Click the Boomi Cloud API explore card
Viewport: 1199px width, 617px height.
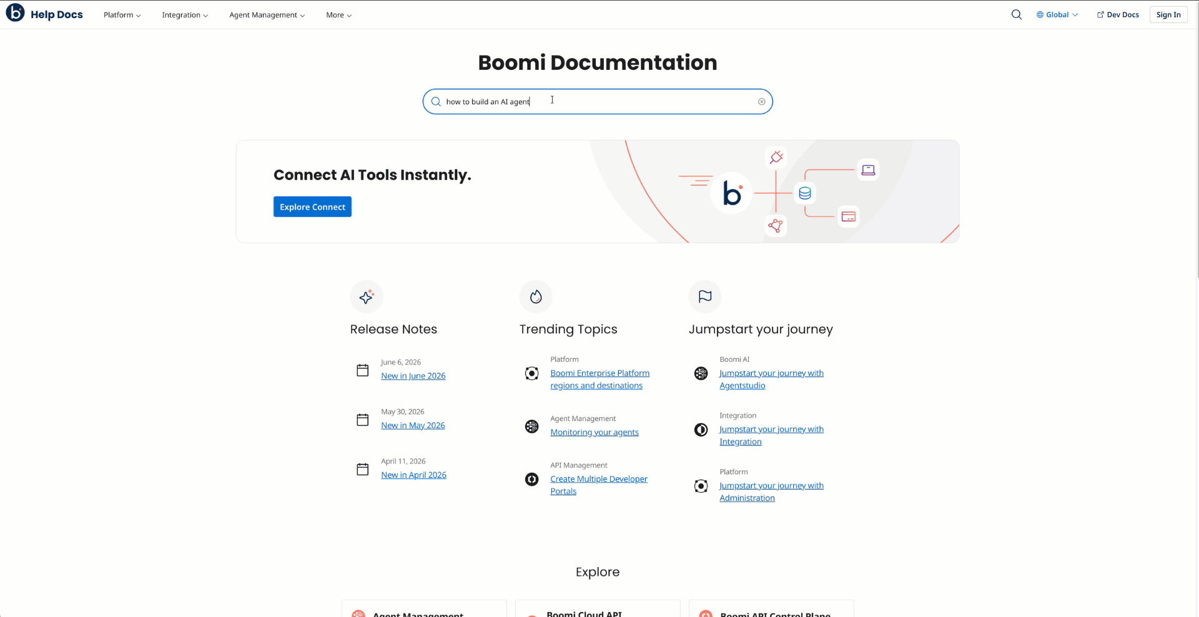tap(598, 609)
